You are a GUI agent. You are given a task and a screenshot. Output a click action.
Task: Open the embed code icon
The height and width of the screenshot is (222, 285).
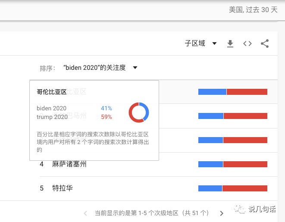(x=247, y=44)
